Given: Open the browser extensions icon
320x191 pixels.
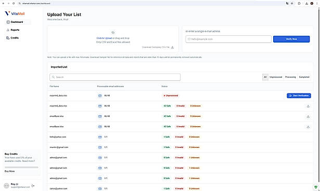Looking at the screenshot, I should click(x=299, y=4).
